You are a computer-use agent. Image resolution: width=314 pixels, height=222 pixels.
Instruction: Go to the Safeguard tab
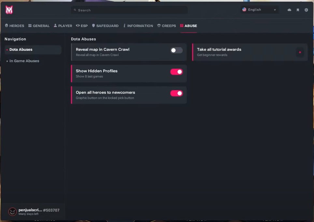[x=105, y=26]
